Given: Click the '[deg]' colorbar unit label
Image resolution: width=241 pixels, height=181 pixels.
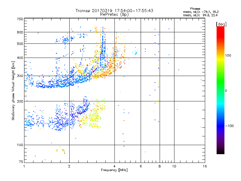Looking at the screenshot, I should click(x=221, y=24).
